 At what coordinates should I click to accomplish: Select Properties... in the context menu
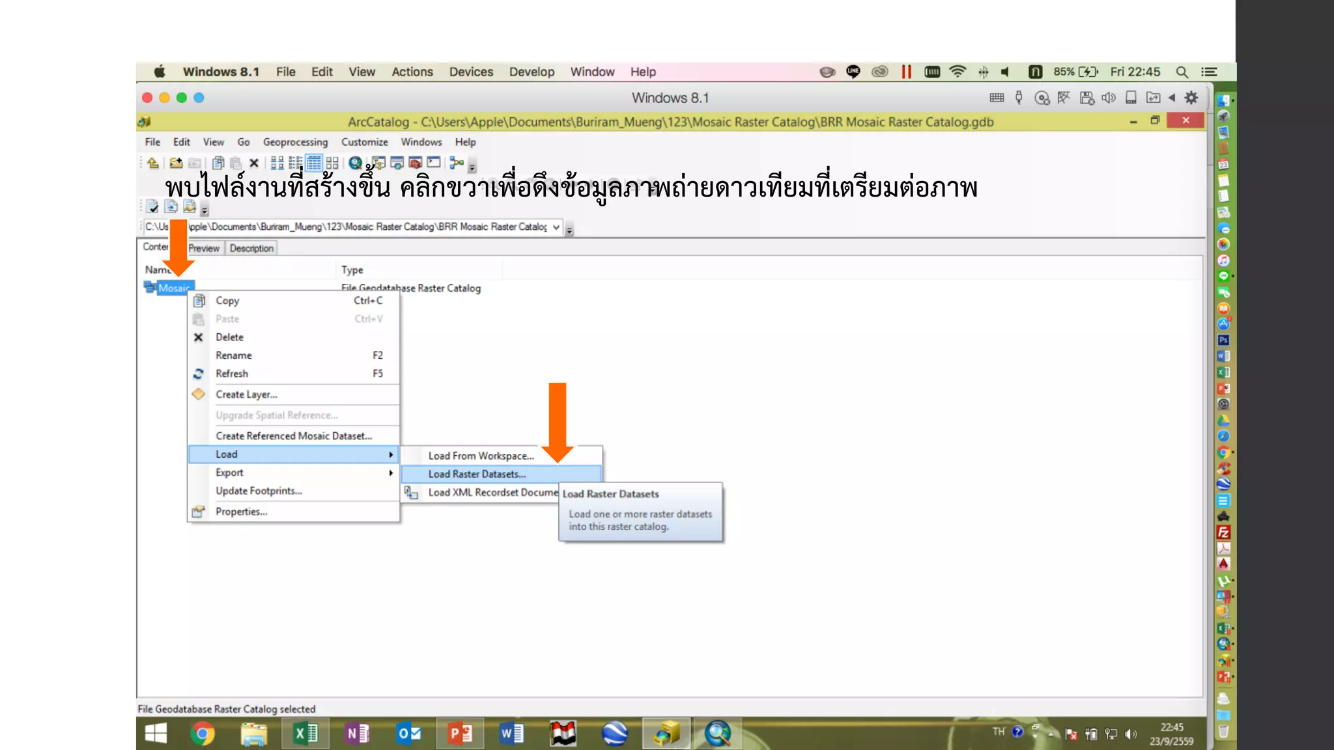(x=241, y=512)
